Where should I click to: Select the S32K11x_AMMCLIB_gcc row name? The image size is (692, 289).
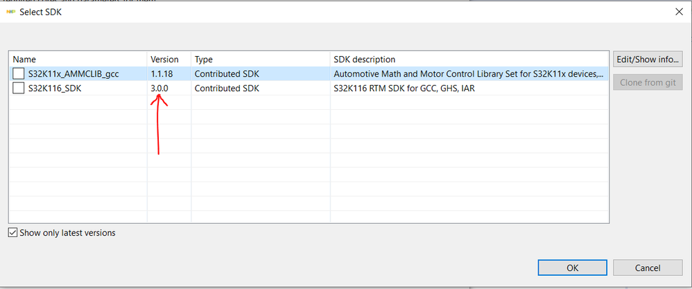pos(73,74)
